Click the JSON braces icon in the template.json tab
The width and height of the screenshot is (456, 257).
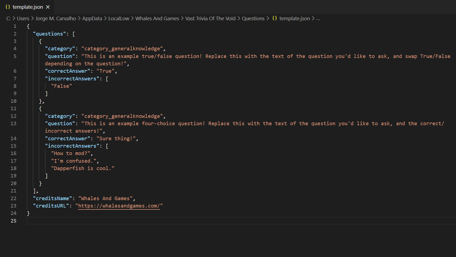pyautogui.click(x=8, y=7)
